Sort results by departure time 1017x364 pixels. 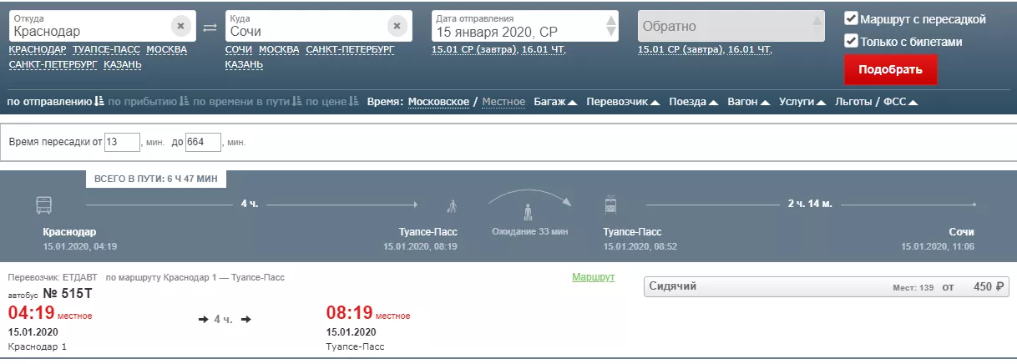tap(55, 102)
